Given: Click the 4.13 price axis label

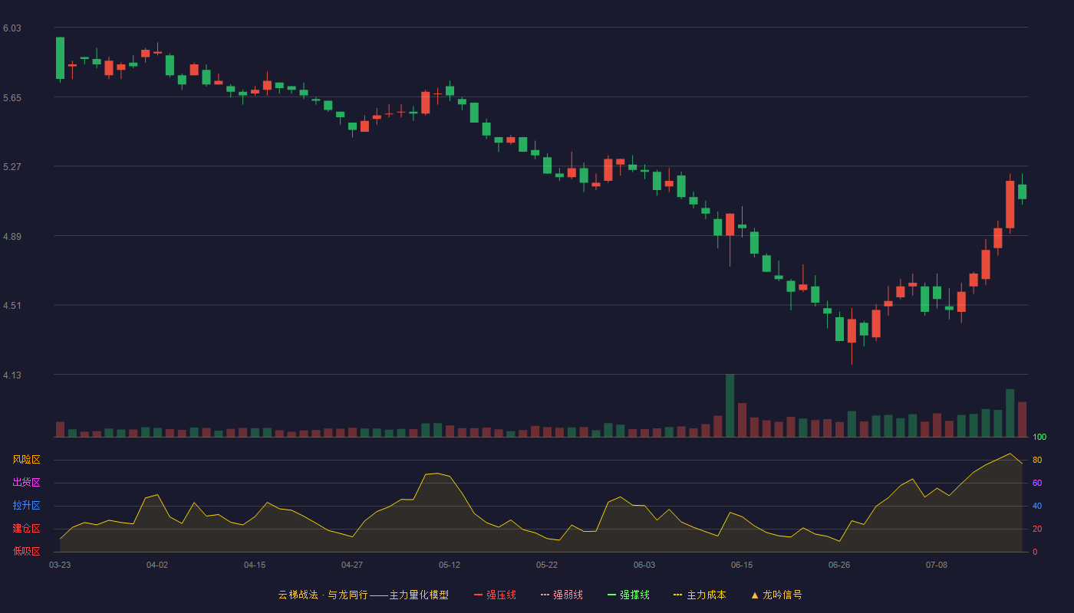Looking at the screenshot, I should coord(12,375).
